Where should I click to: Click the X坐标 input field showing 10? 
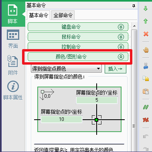[x=61, y=119]
